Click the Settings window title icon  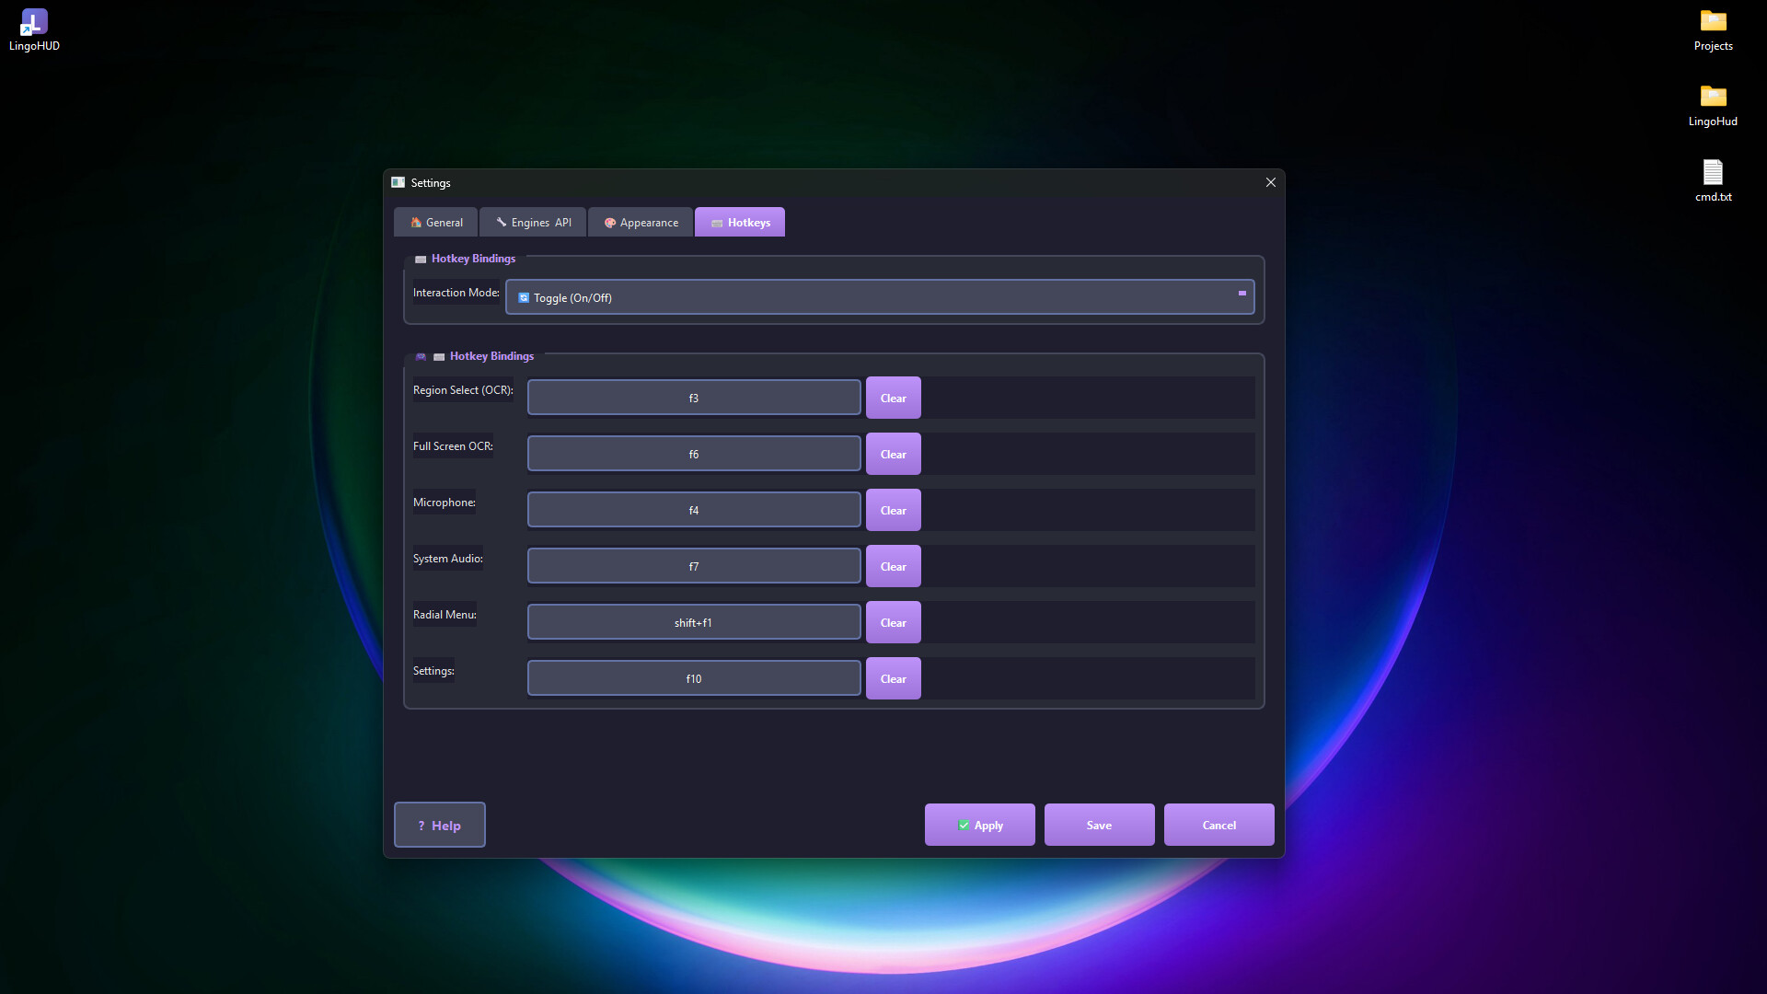398,182
